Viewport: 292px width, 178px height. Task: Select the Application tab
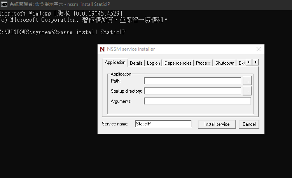115,62
